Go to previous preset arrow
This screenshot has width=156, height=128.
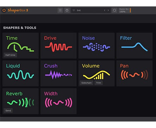pos(104,10)
